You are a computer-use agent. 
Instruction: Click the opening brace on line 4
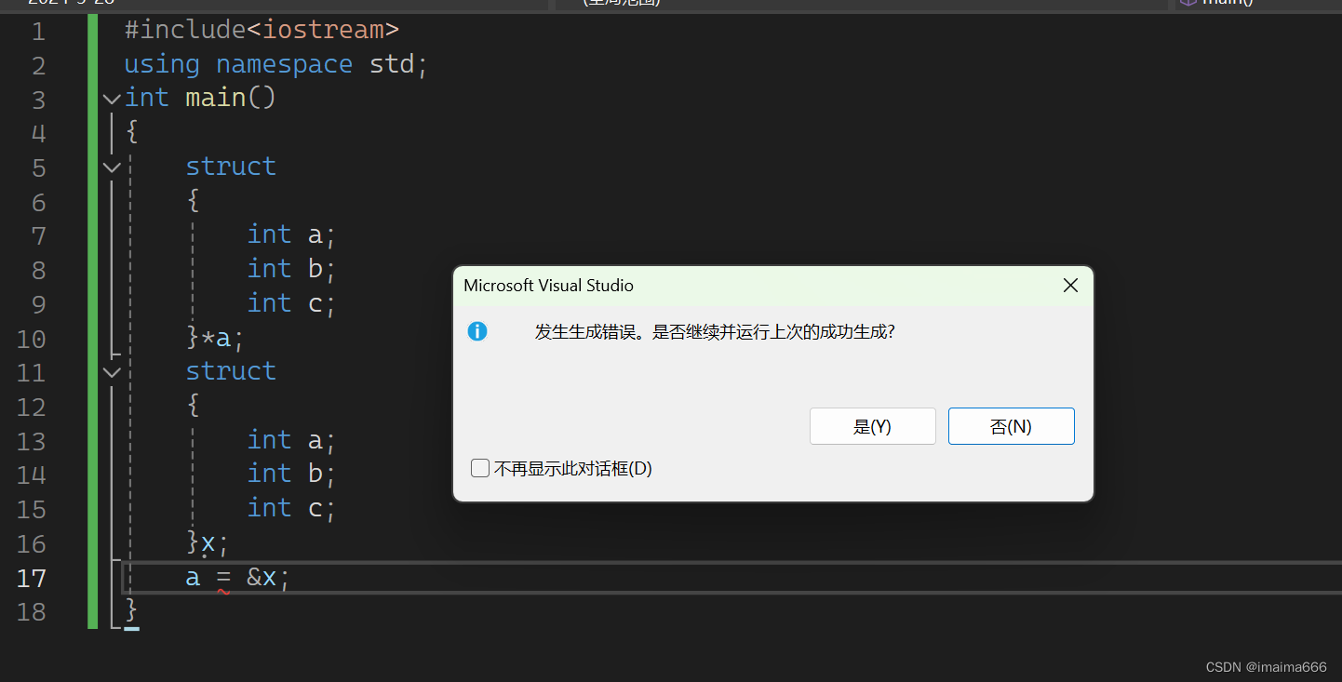tap(131, 132)
